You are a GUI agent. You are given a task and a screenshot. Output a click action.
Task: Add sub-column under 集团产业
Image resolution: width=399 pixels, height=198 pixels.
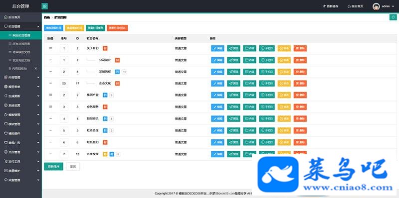267,95
